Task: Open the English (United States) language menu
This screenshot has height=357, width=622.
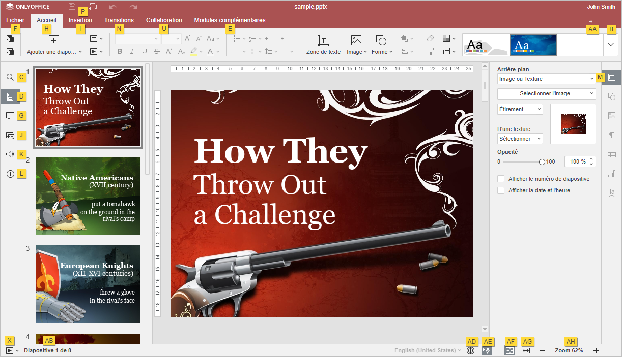Action: point(428,350)
